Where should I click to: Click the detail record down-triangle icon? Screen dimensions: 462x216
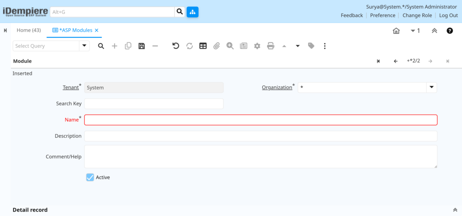(x=298, y=46)
